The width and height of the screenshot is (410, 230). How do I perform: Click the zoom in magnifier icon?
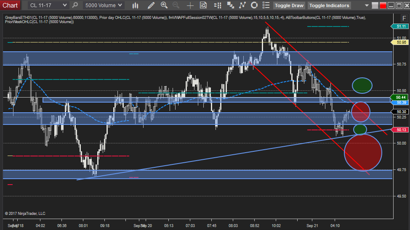coord(164,5)
